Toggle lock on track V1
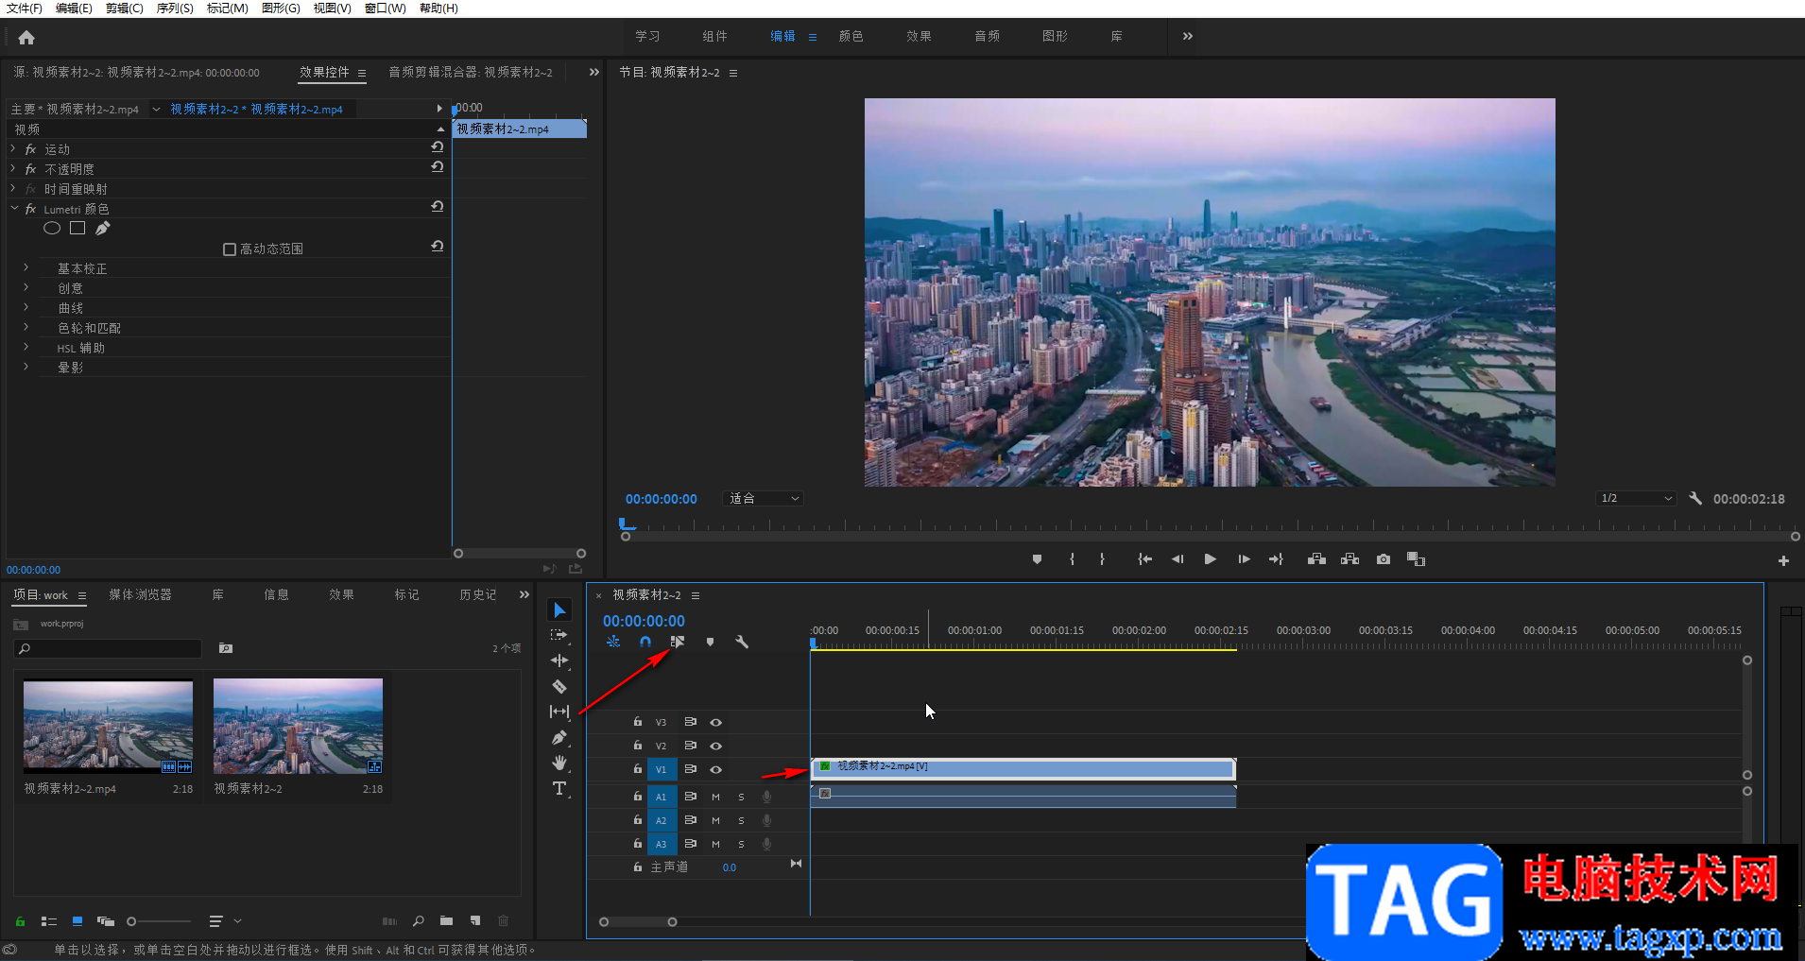This screenshot has height=961, width=1805. pyautogui.click(x=638, y=769)
